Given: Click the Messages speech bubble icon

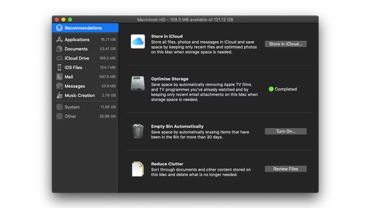Looking at the screenshot, I should 59,86.
